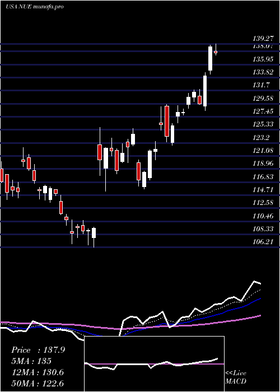The image size is (280, 392).
Task: Click the '12MA : 130.6' readout
Action: [x=38, y=372]
